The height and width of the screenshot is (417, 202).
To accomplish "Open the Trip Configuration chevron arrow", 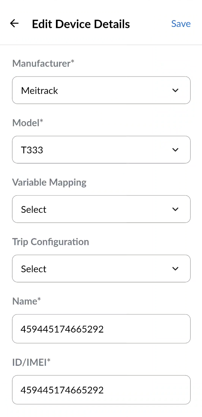I will click(175, 269).
